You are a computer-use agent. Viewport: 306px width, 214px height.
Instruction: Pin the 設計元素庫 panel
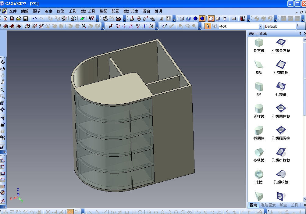(300, 34)
